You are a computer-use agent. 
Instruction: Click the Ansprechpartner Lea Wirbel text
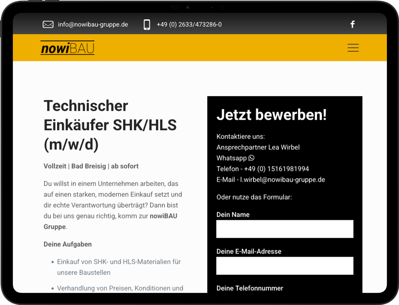point(258,147)
